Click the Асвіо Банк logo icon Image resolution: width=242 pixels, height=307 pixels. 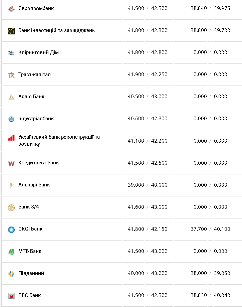(x=11, y=97)
